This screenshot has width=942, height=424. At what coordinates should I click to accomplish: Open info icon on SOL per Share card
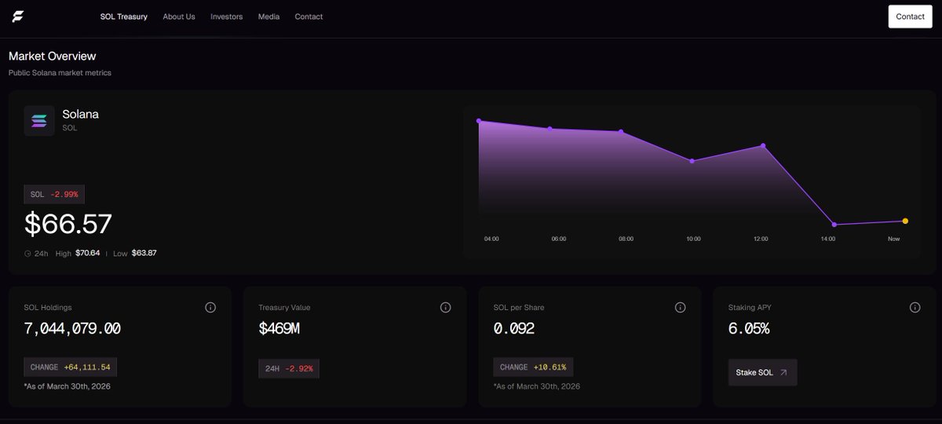coord(680,308)
